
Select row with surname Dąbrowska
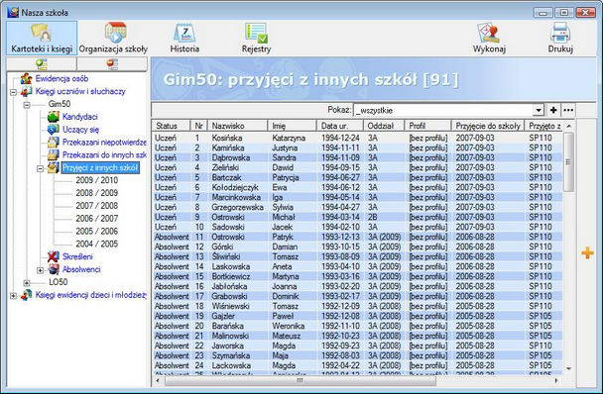pos(358,157)
